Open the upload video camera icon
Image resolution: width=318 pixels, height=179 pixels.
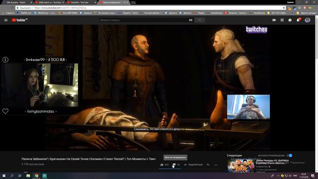[274, 20]
